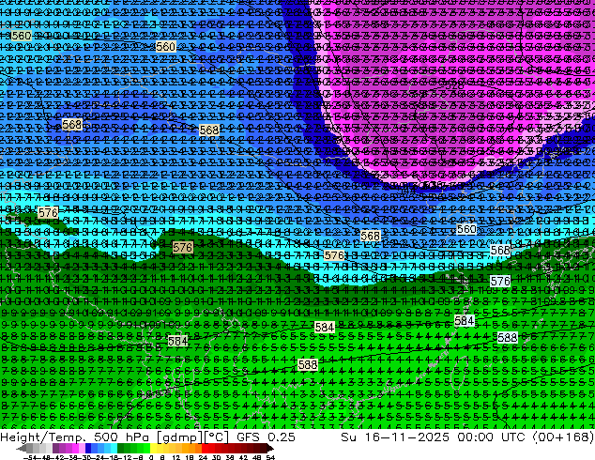This screenshot has height=460, width=595.
Task: Click the '588' contour label in the lower center
Action: tap(308, 365)
